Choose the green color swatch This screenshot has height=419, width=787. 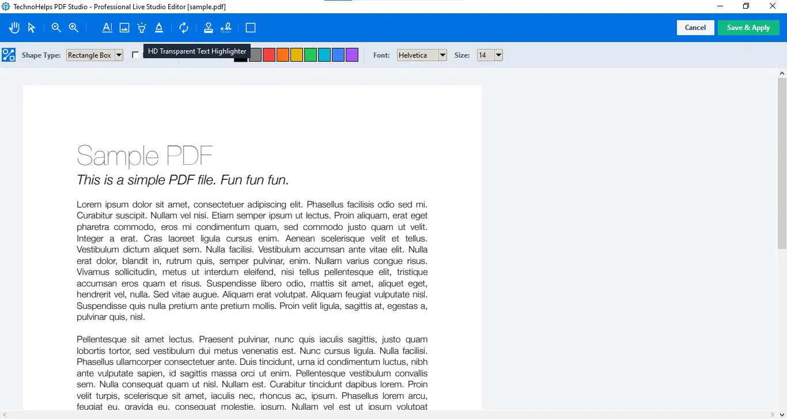311,55
